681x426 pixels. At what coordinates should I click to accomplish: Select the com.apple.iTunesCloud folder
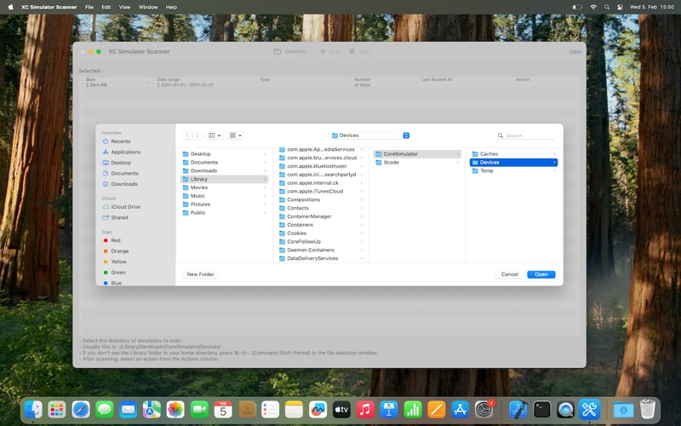[x=321, y=191]
